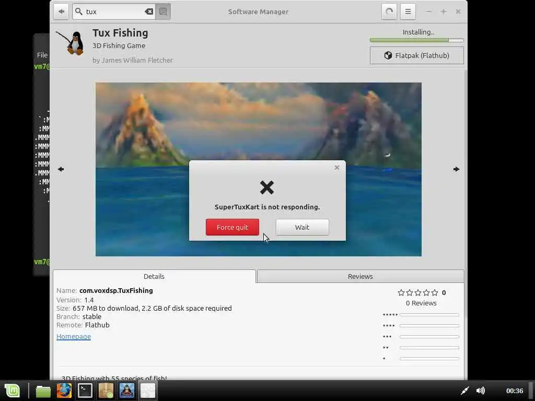Switch to the Details tab
Viewport: 535px width, 401px height.
pos(154,276)
